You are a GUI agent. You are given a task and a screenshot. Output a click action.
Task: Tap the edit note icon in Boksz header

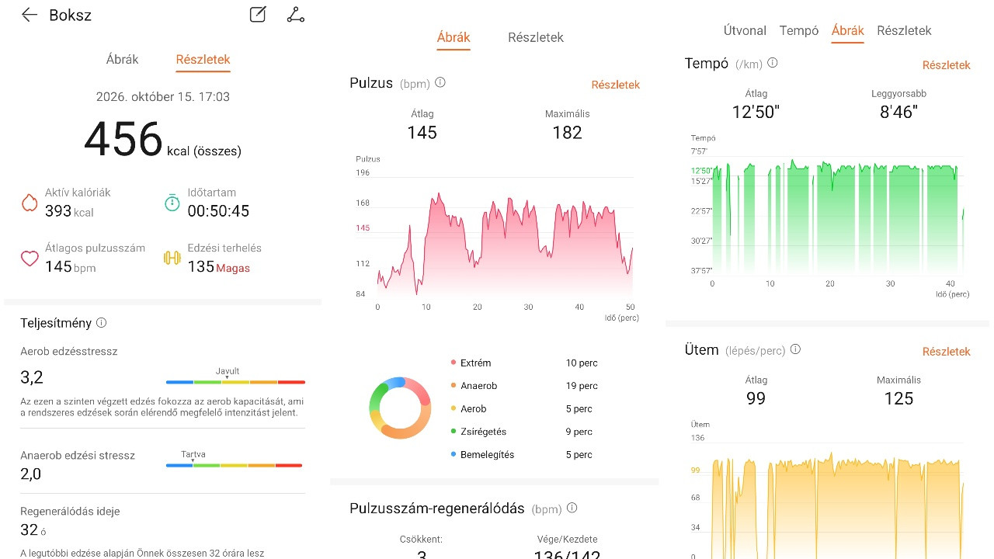coord(258,15)
